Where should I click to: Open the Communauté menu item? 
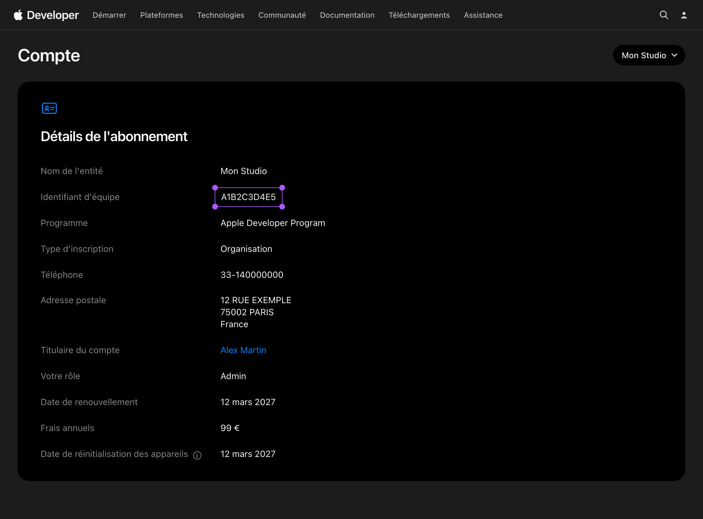tap(282, 15)
